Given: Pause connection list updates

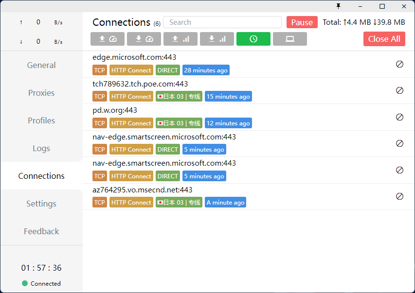Looking at the screenshot, I should pyautogui.click(x=302, y=22).
